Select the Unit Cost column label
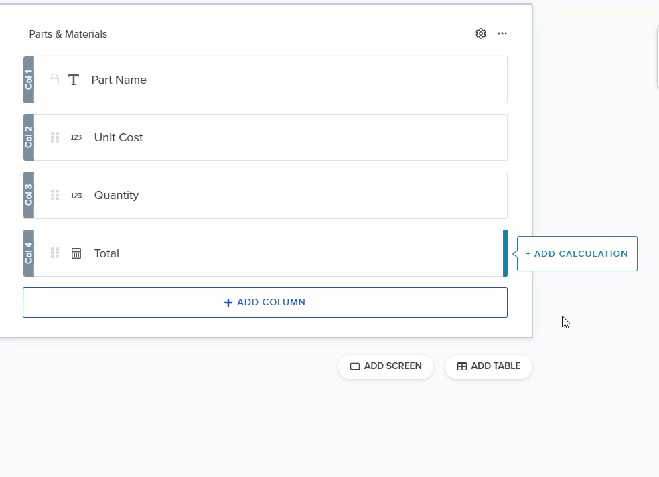This screenshot has width=659, height=477. (x=119, y=137)
